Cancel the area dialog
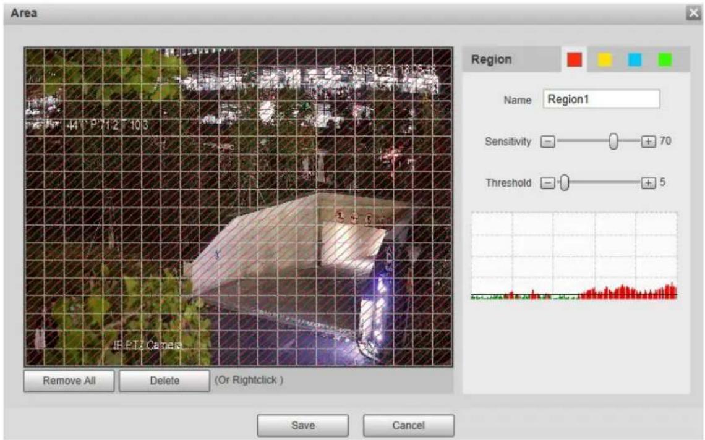This screenshot has height=440, width=705. point(408,425)
